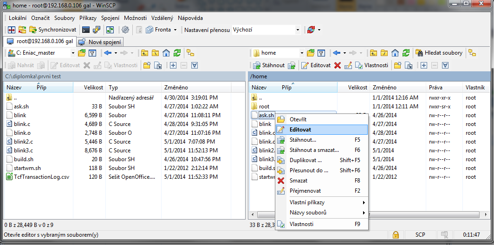Click the lock icon in status bar
Screen dimensions: 494x245
(396, 235)
